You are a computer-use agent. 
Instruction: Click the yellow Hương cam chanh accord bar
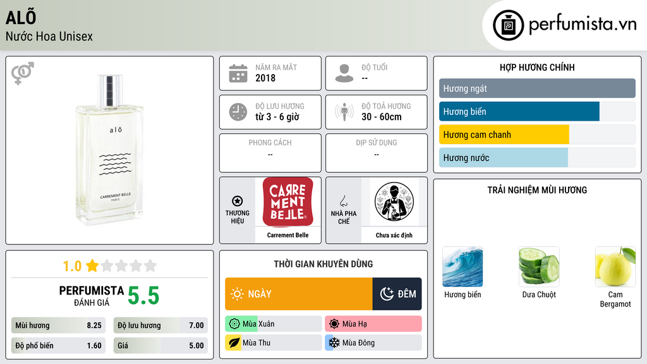(504, 135)
